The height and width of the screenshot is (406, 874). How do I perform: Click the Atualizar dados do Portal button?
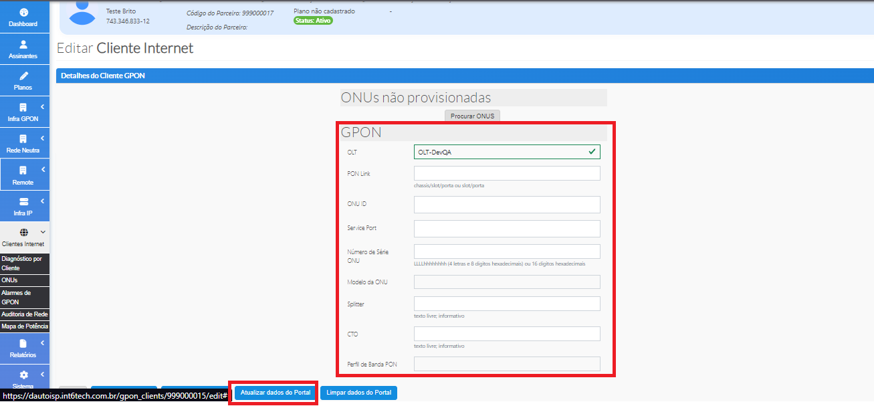(x=274, y=393)
